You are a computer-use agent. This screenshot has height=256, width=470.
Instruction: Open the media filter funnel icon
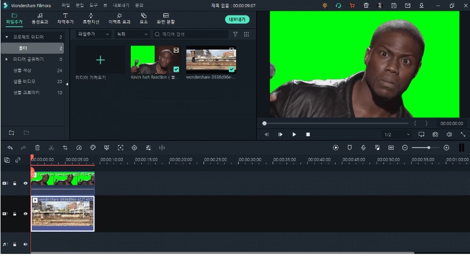pos(235,34)
